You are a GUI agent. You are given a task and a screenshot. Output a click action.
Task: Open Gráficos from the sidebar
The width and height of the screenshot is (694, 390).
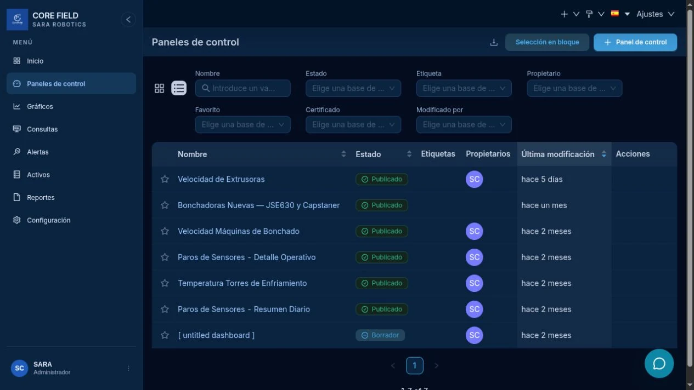point(71,106)
